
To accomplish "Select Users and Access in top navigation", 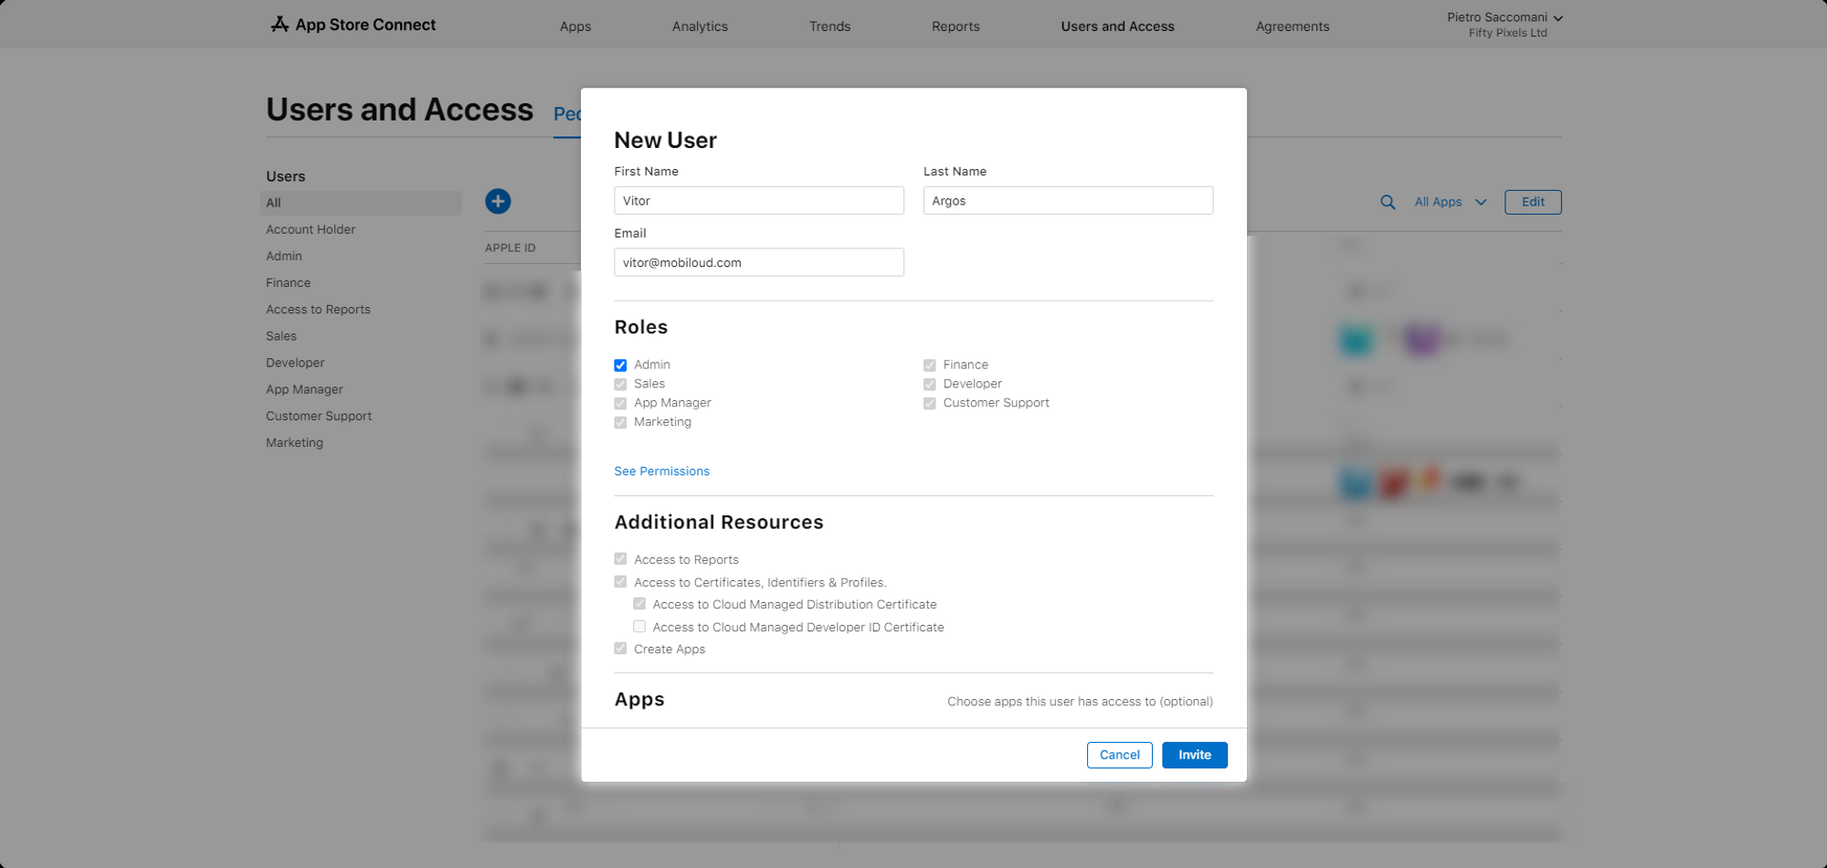I will (1117, 26).
